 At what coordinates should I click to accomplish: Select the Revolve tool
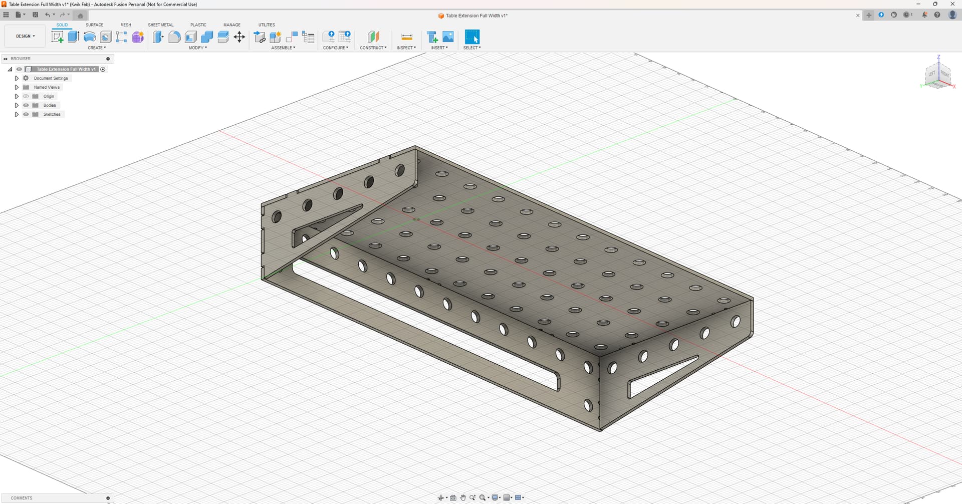tap(90, 37)
